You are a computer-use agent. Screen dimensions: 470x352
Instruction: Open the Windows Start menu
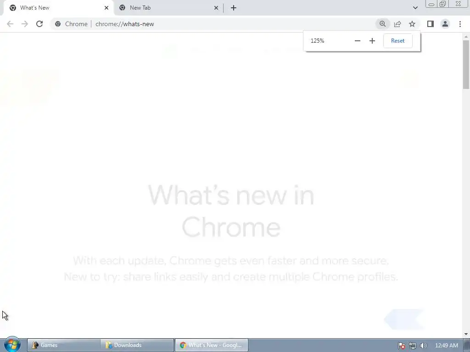coord(12,345)
